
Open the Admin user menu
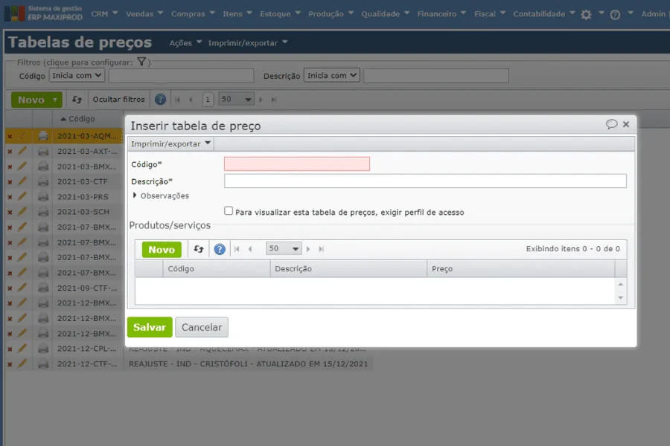pos(654,13)
